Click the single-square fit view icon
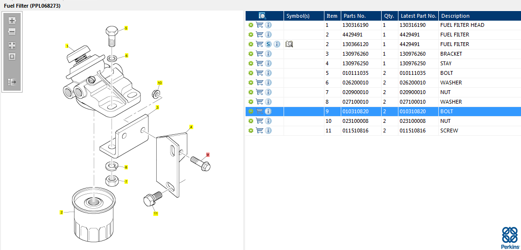The width and height of the screenshot is (521, 250). (12, 57)
